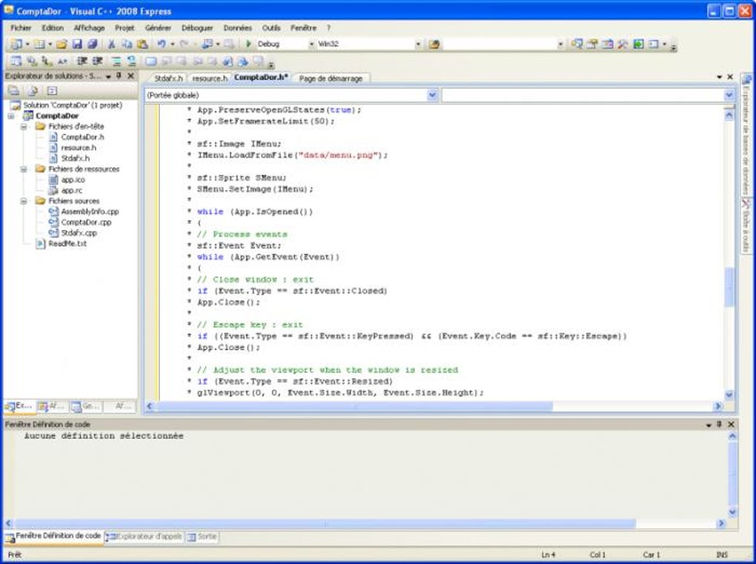Screen dimensions: 756x564
Task: Start debugging with the green play icon
Action: click(x=249, y=44)
